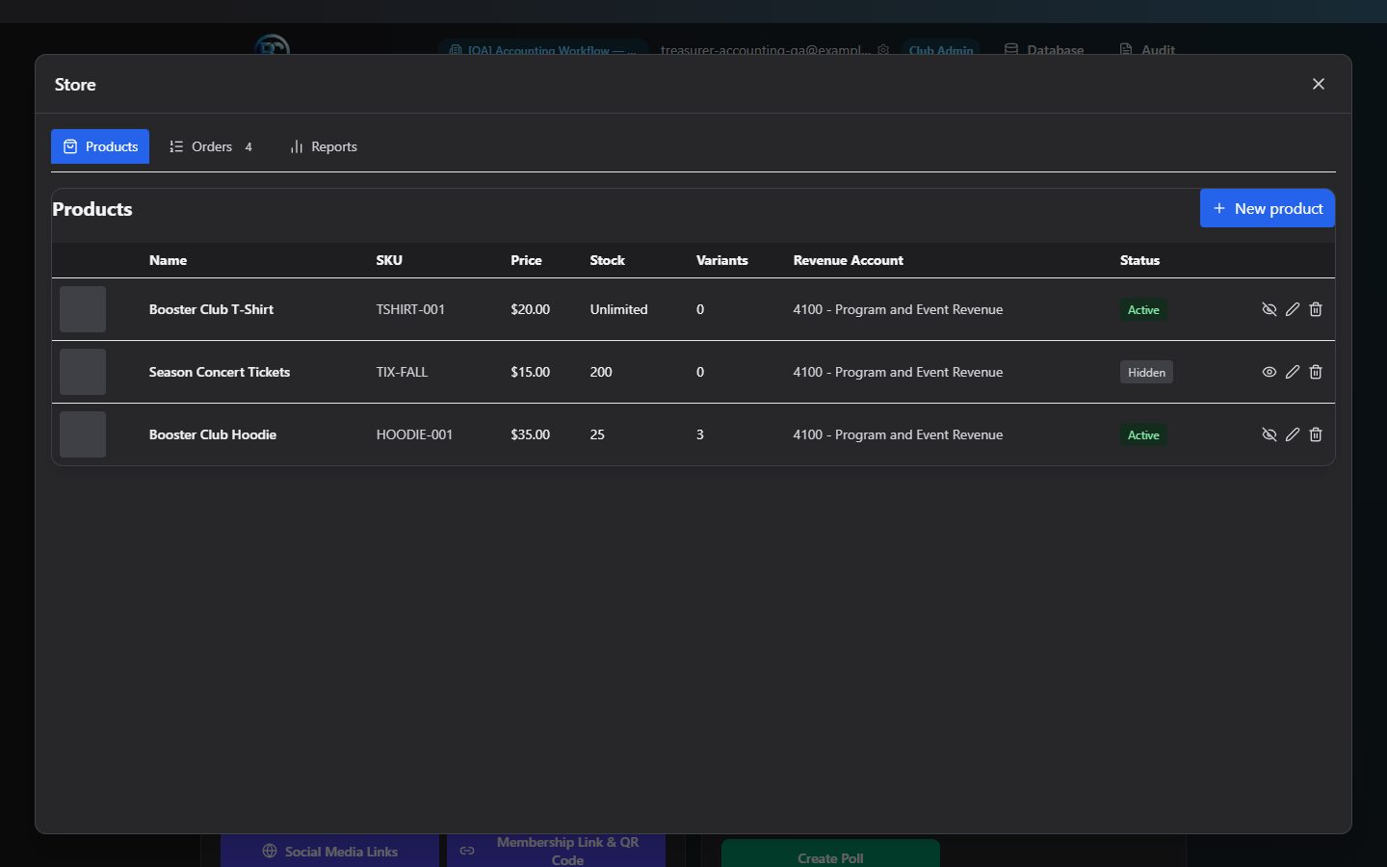
Task: Close the Store dialog
Action: click(1319, 84)
